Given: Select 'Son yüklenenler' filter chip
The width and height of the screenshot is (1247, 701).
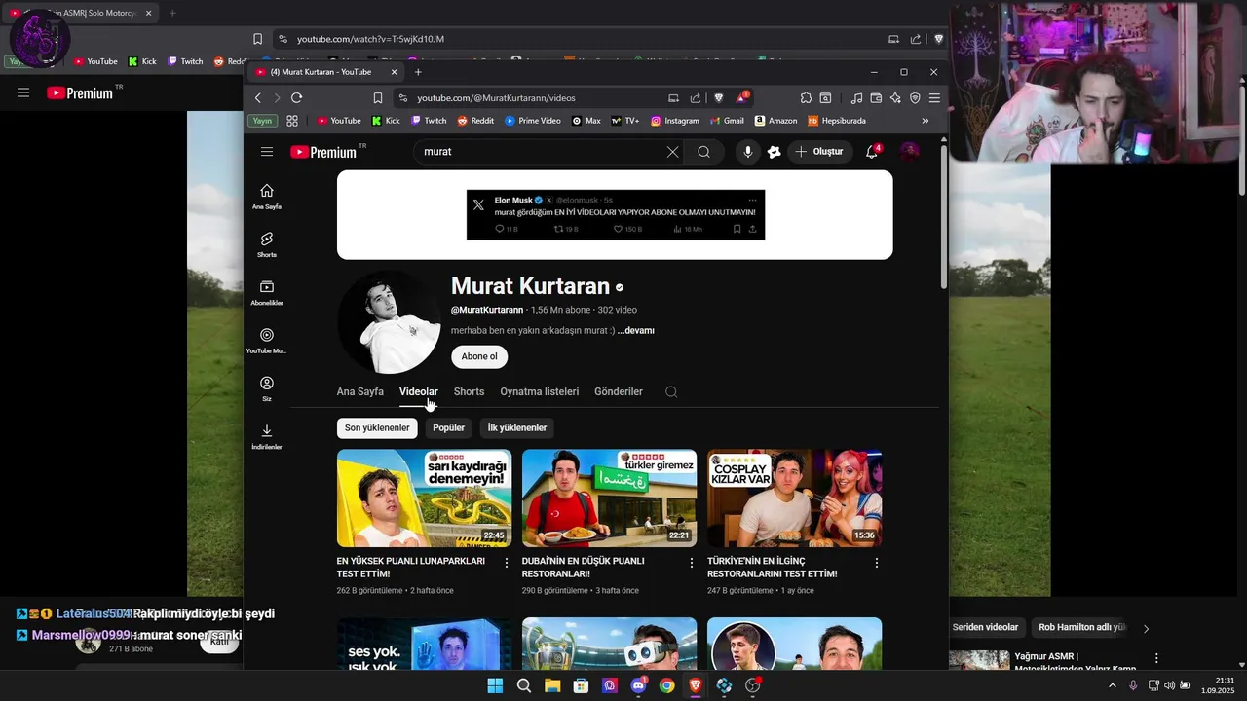Looking at the screenshot, I should pos(377,428).
